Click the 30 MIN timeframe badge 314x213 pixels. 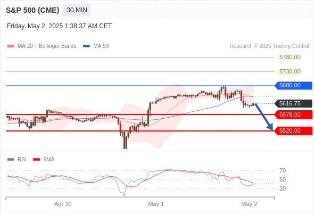point(77,10)
